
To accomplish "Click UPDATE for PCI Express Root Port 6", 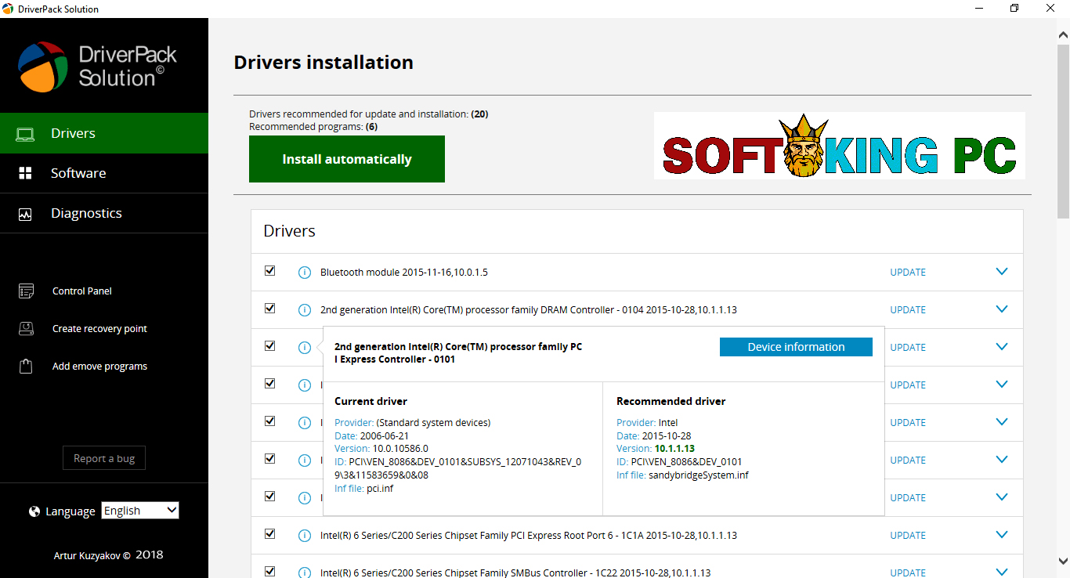I will point(908,536).
